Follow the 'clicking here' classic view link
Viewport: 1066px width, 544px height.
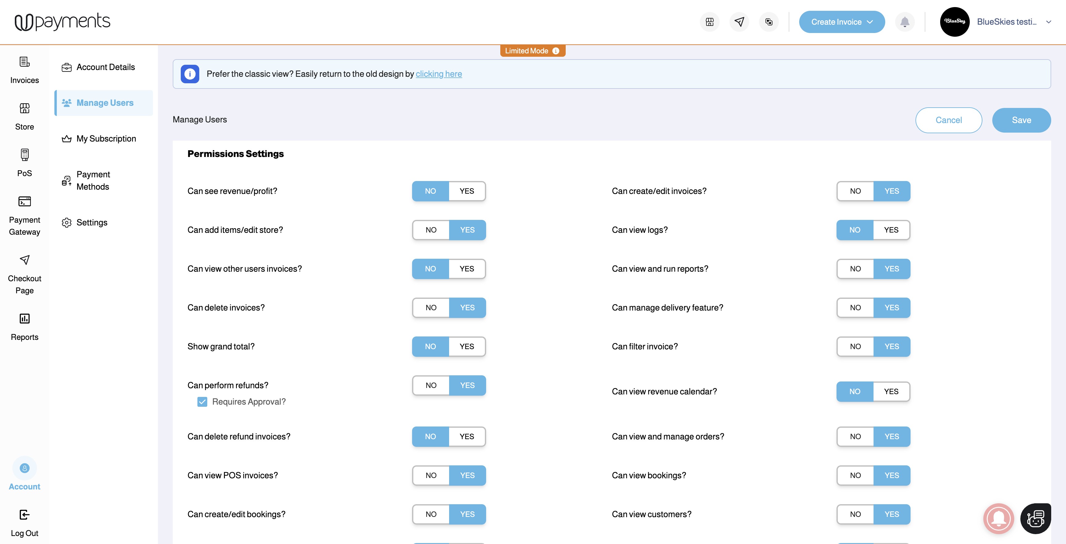point(439,74)
